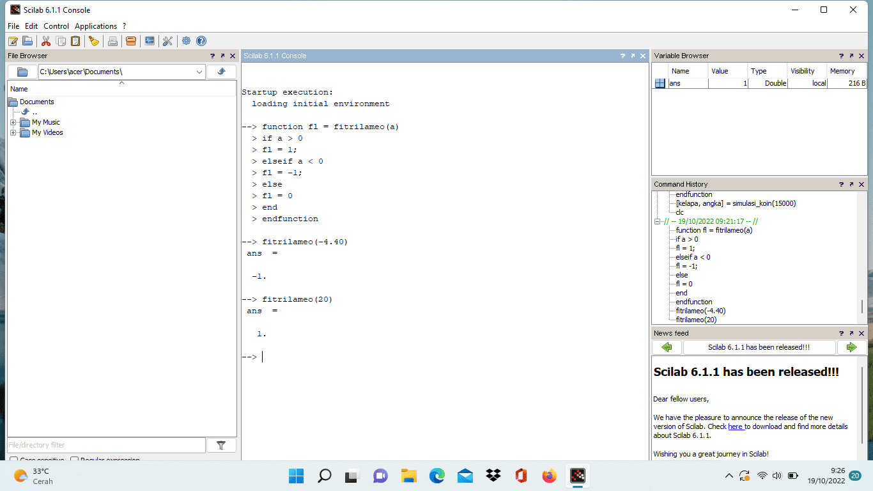
Task: Show next news feed item
Action: (851, 347)
